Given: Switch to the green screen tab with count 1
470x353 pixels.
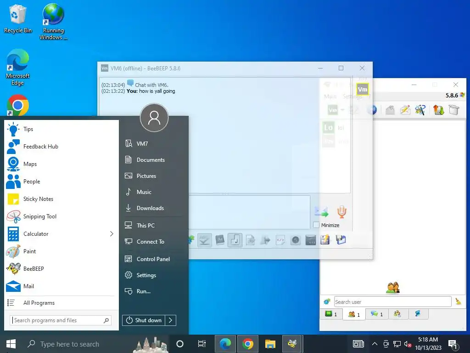Looking at the screenshot, I should point(331,314).
